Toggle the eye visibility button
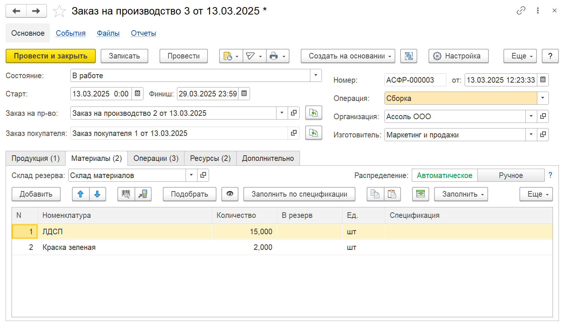 (230, 194)
